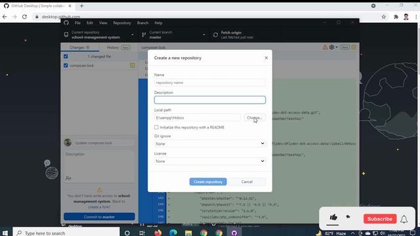Click the Local path text field

coord(197,118)
